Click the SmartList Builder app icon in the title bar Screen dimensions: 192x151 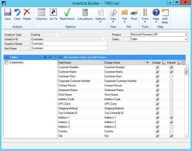(x=4, y=3)
